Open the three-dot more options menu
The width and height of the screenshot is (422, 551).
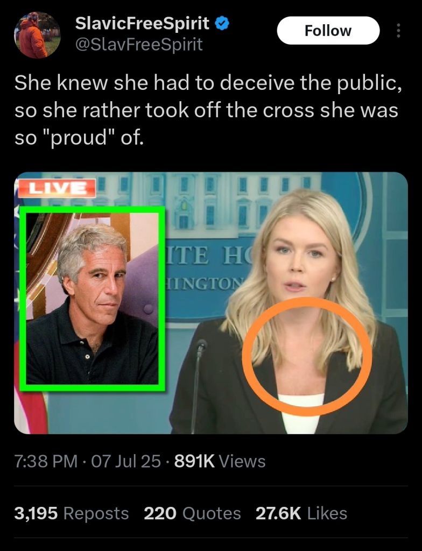(398, 31)
